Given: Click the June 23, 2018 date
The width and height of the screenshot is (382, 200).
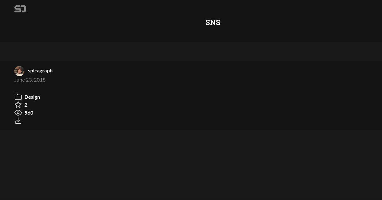Looking at the screenshot, I should 30,80.
